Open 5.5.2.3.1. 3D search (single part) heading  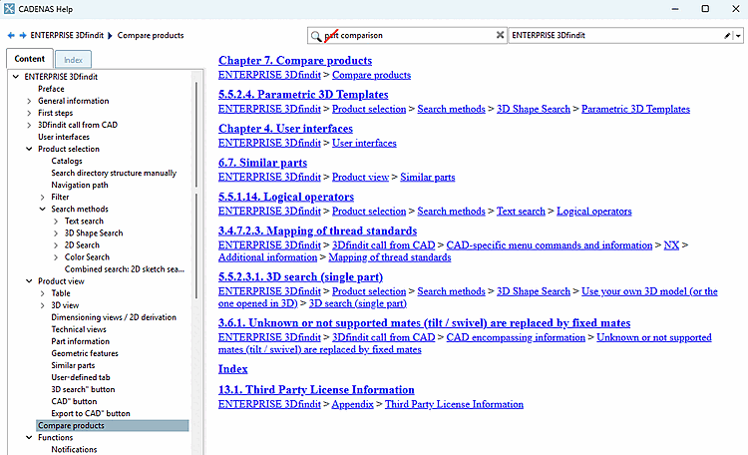click(300, 277)
